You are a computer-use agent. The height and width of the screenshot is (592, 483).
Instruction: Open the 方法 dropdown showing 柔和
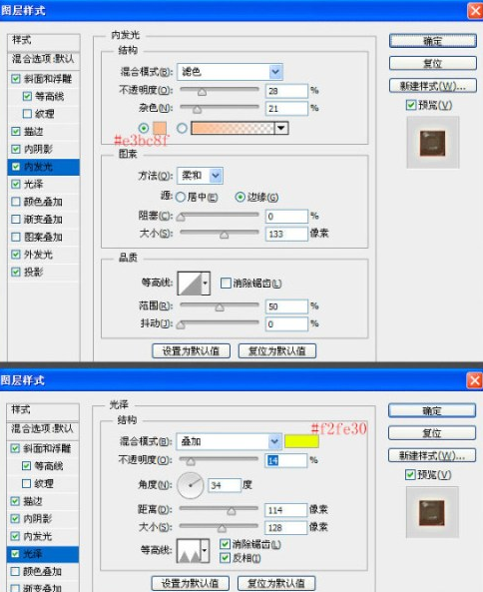200,176
